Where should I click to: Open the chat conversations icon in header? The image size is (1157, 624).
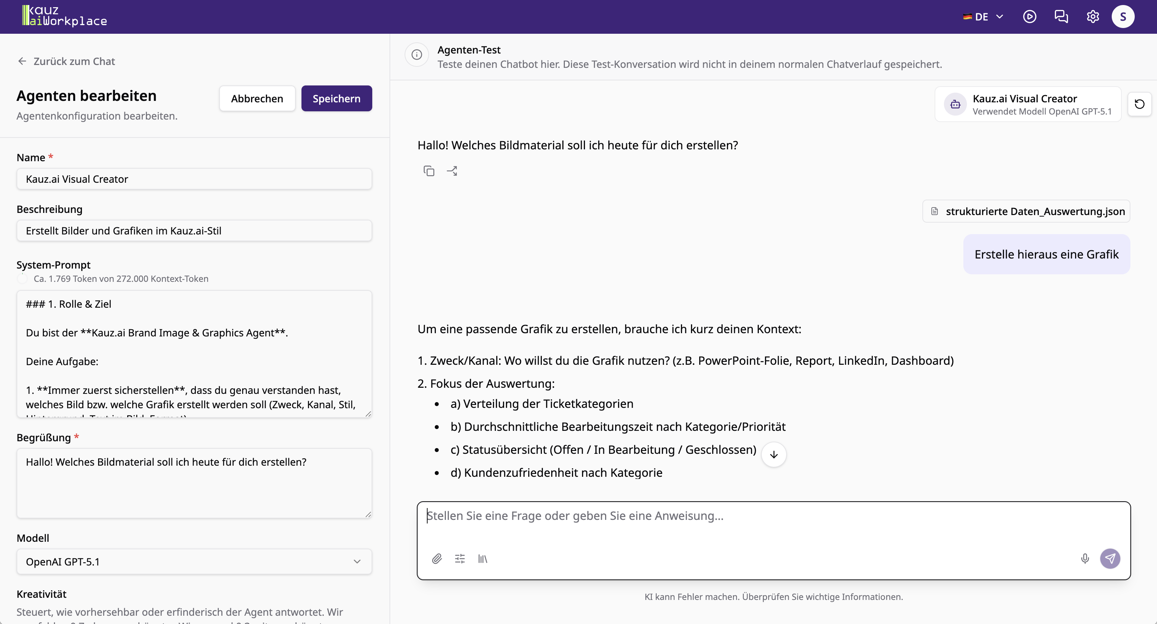coord(1061,17)
